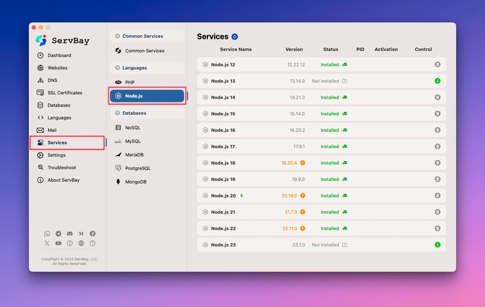Click the YouTube icon in sidebar footer
The image size is (485, 307).
(x=58, y=243)
